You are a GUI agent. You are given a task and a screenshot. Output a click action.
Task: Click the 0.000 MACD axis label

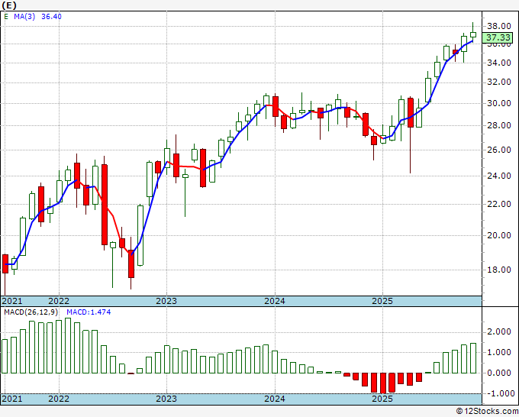point(499,373)
